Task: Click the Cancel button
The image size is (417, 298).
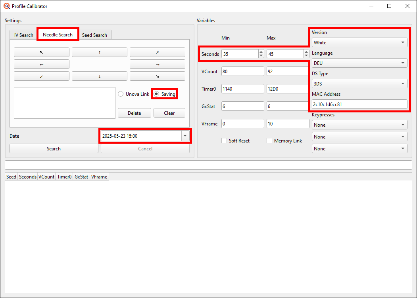Action: (x=145, y=148)
